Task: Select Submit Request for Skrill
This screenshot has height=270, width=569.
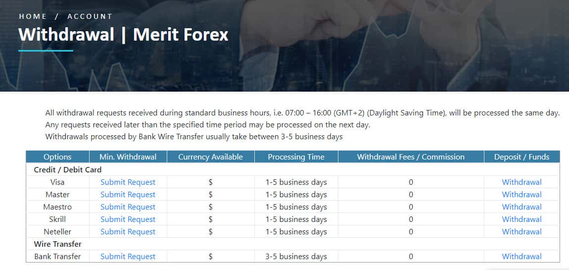Action: coord(128,219)
